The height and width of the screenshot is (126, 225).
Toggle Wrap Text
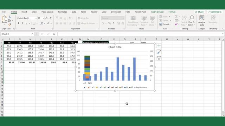click(x=84, y=18)
